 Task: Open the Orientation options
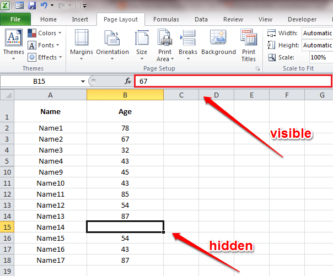[112, 43]
